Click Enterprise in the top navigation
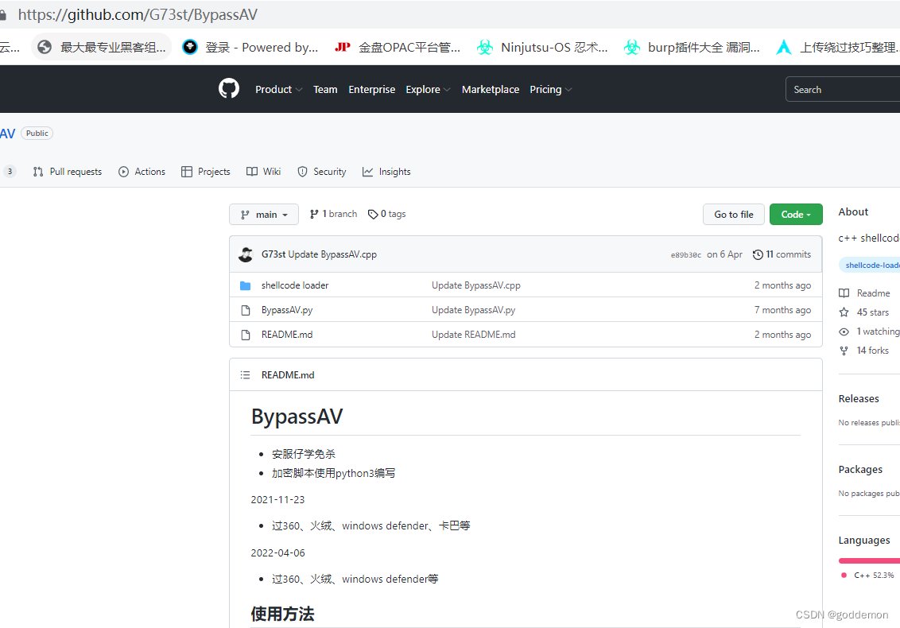Viewport: 900px width, 628px height. pyautogui.click(x=372, y=90)
